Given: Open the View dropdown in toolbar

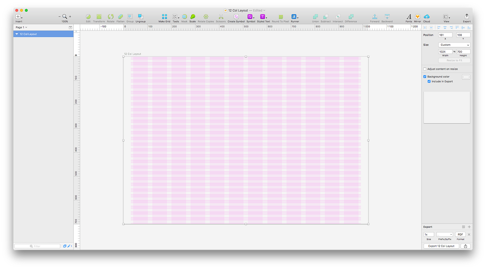Looking at the screenshot, I should point(446,17).
